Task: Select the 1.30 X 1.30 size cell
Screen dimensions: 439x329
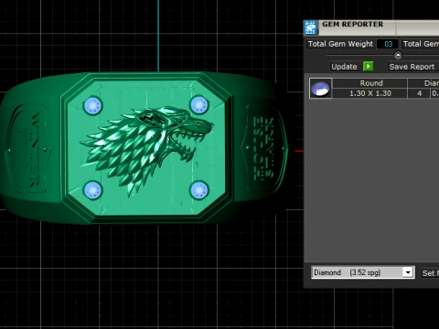Action: [370, 93]
